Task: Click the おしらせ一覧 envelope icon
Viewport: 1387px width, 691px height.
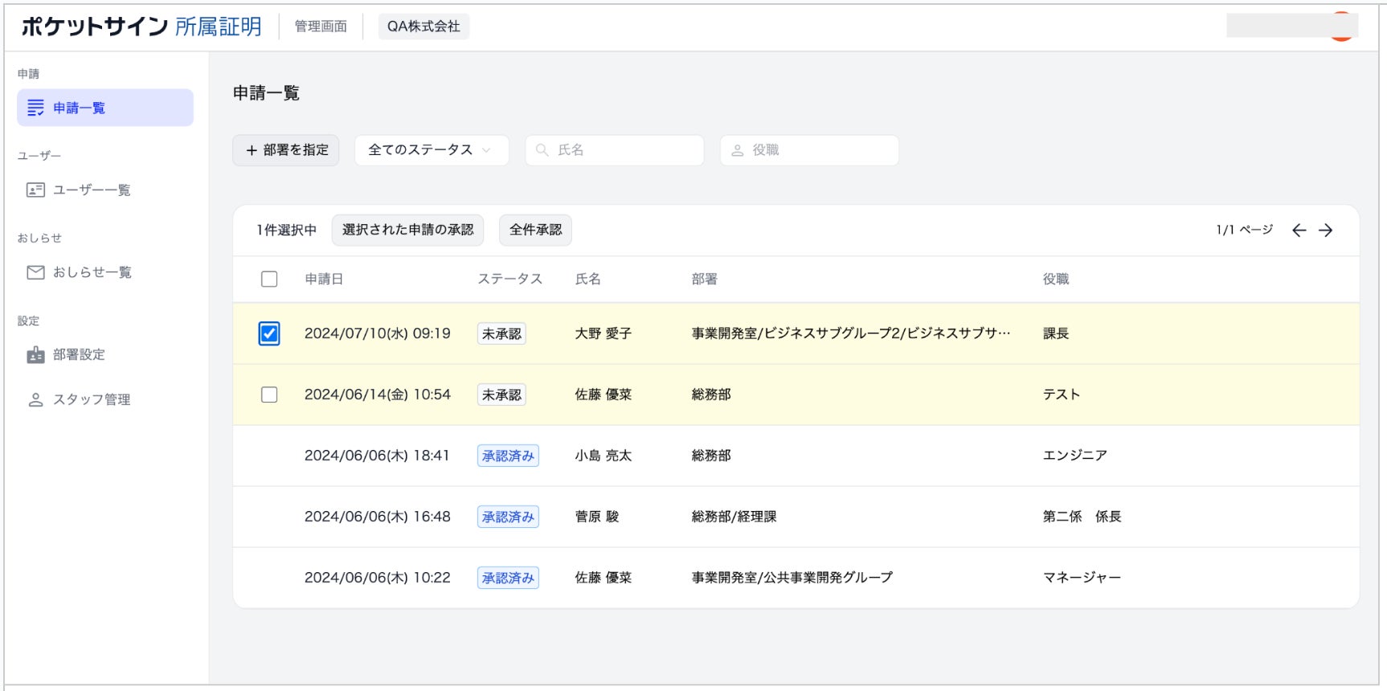Action: point(35,272)
